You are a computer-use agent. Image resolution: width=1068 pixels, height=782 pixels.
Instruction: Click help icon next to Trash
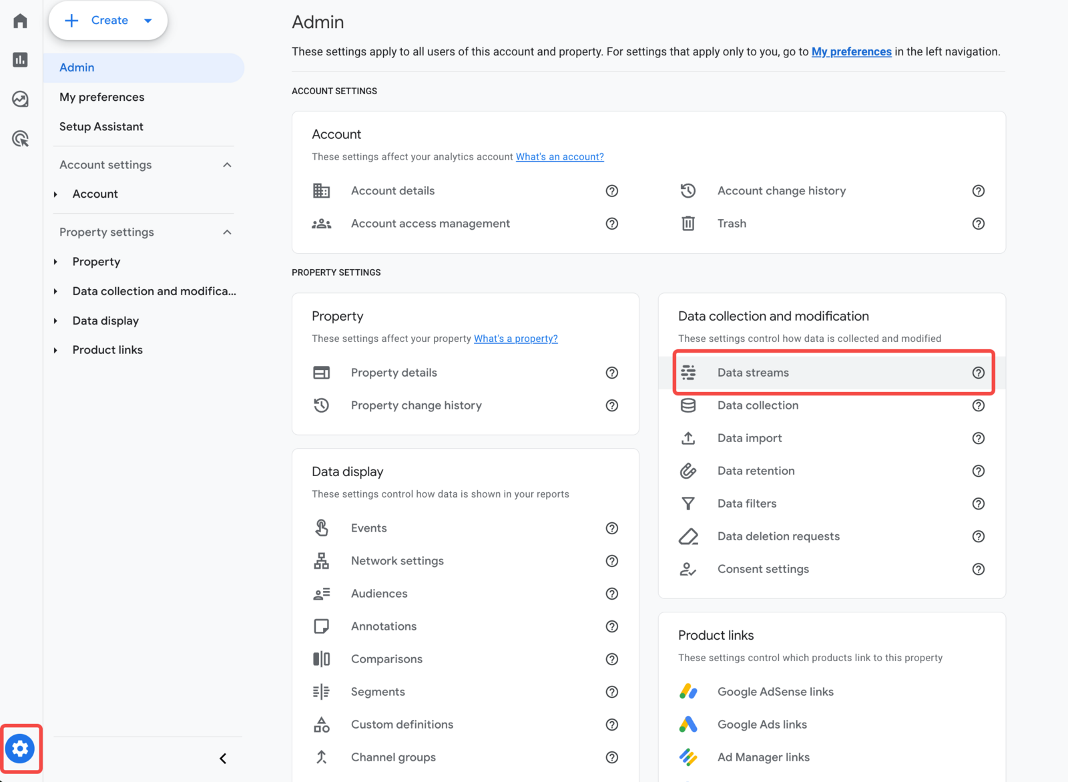(x=978, y=224)
